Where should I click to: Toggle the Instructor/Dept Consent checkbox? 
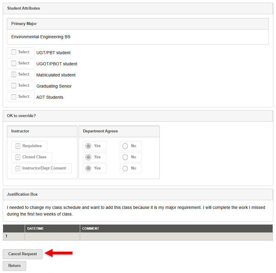click(x=17, y=168)
